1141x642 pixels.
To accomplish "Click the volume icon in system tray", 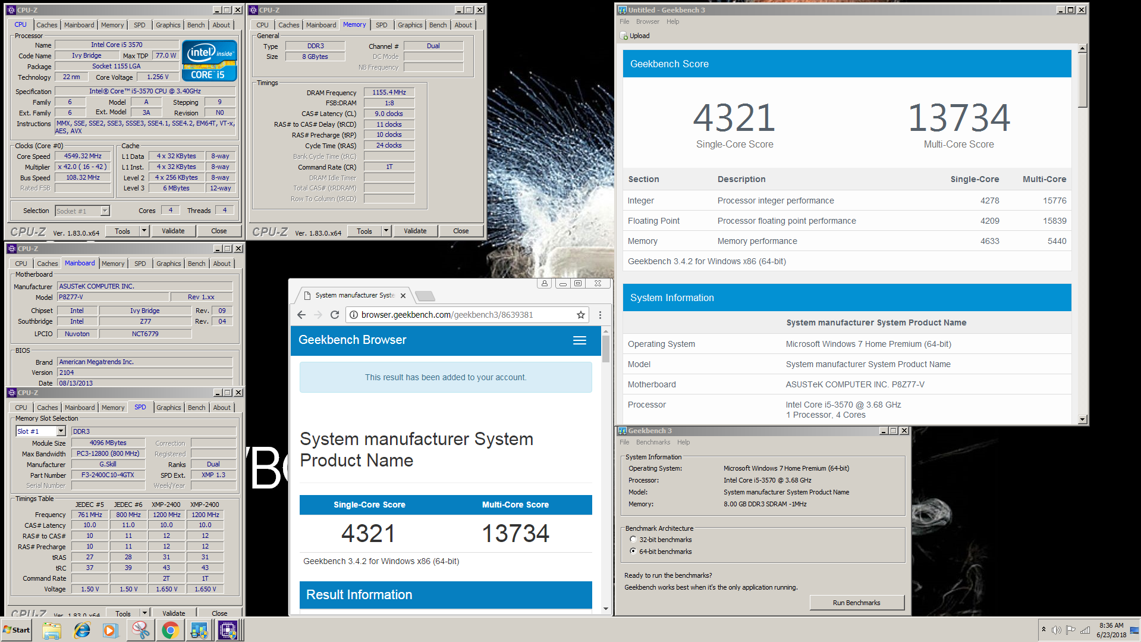I will (1056, 630).
